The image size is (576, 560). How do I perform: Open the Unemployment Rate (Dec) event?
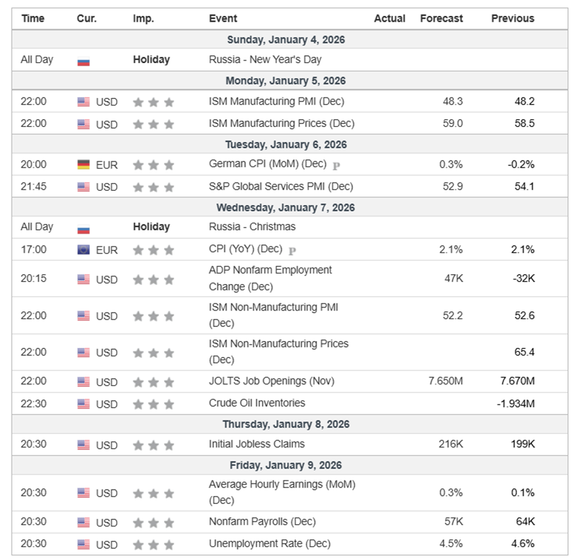270,544
